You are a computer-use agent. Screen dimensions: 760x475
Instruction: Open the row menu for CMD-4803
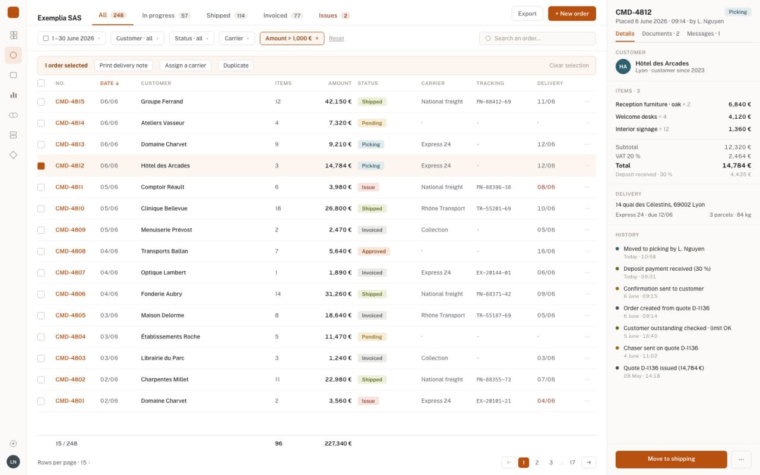(x=588, y=358)
